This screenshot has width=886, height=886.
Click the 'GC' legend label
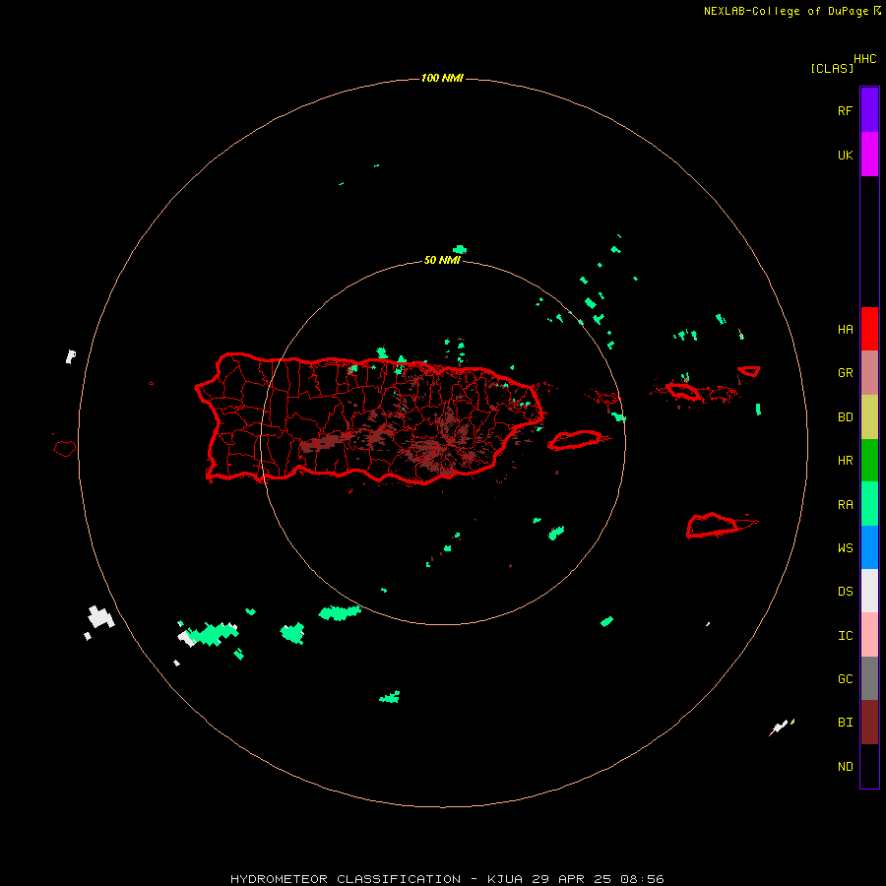click(x=845, y=678)
